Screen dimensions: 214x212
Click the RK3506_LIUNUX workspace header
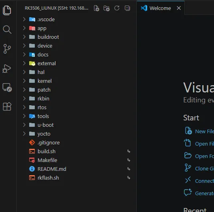[56, 8]
